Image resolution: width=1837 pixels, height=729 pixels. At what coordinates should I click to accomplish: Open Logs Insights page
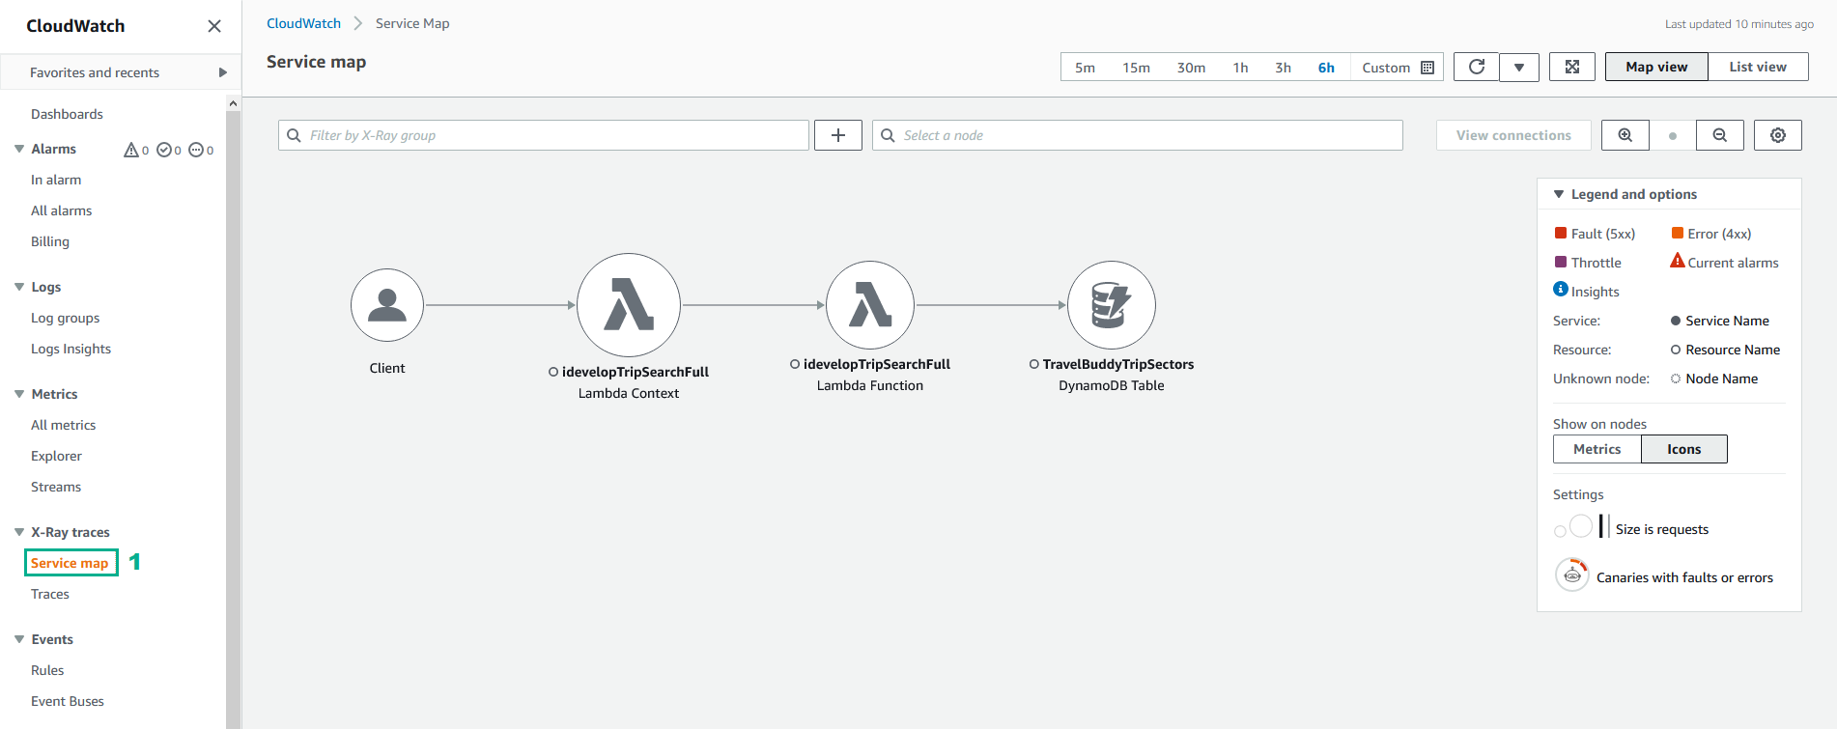[x=71, y=349]
